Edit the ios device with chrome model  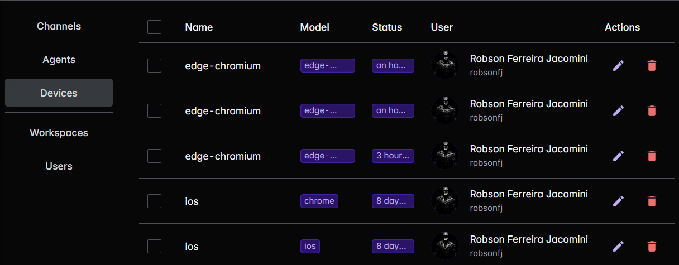coord(618,201)
